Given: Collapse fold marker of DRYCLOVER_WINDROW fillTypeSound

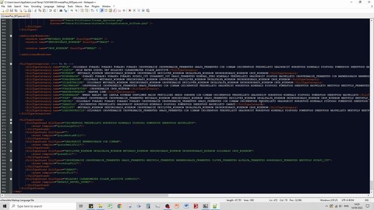Looking at the screenshot, I should coord(11,150).
